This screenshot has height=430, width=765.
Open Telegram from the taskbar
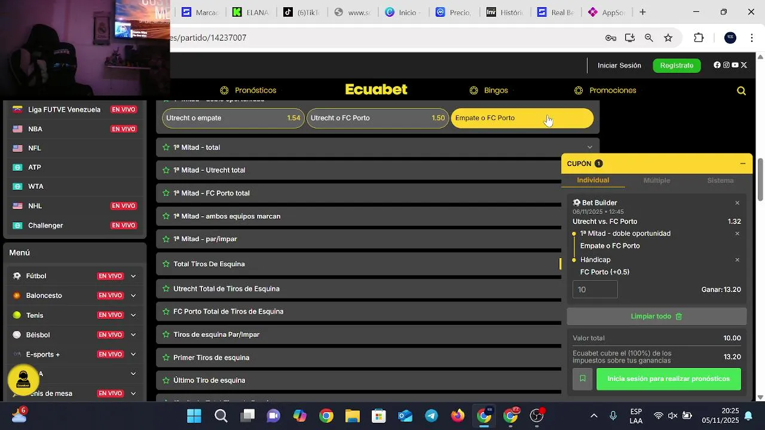click(432, 416)
